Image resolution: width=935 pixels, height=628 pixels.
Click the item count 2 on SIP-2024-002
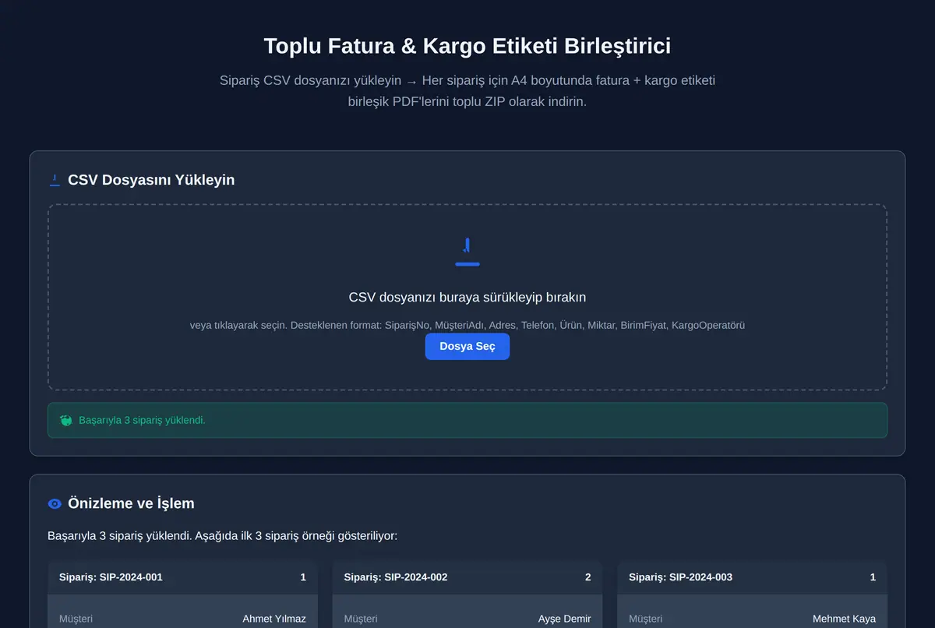tap(588, 577)
